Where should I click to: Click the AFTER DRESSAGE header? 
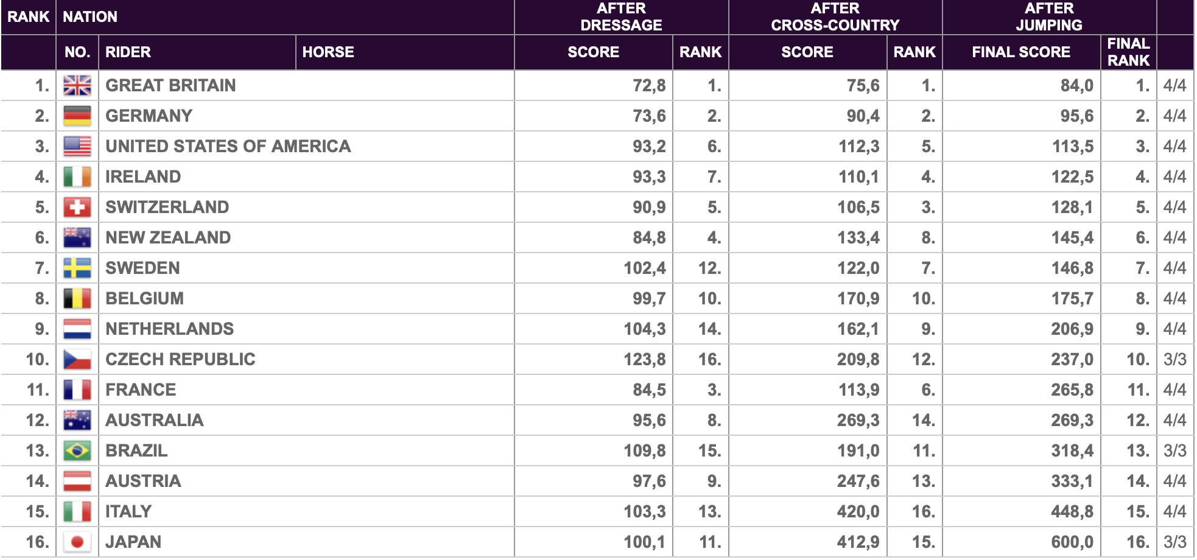tap(621, 17)
